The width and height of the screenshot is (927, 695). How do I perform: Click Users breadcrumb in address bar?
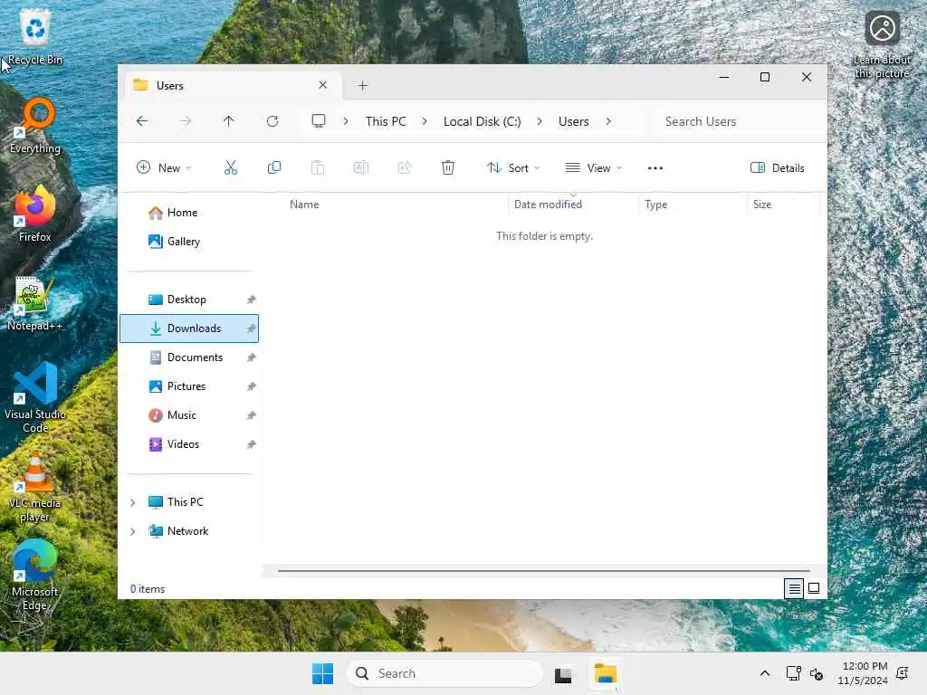(573, 121)
